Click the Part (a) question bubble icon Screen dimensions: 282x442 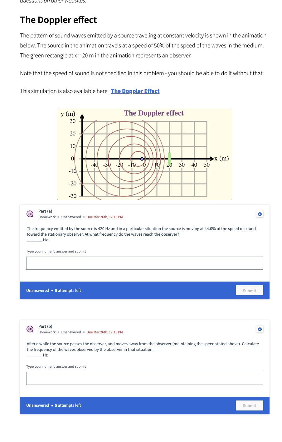click(30, 214)
